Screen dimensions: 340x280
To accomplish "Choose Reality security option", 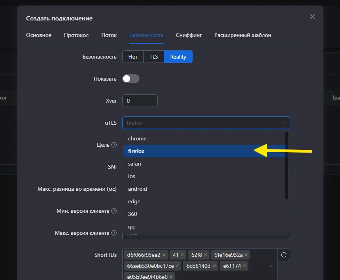I will (178, 57).
